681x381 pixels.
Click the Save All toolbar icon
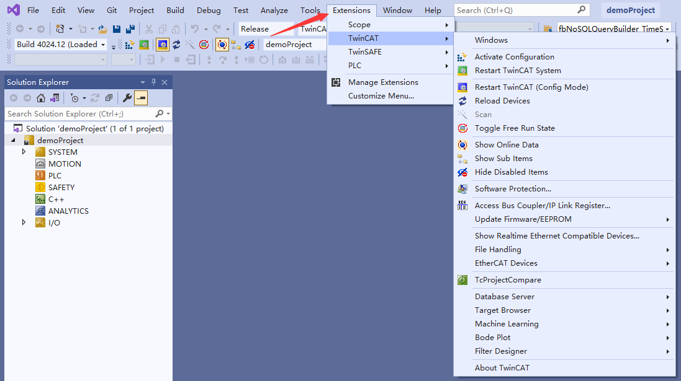[130, 28]
